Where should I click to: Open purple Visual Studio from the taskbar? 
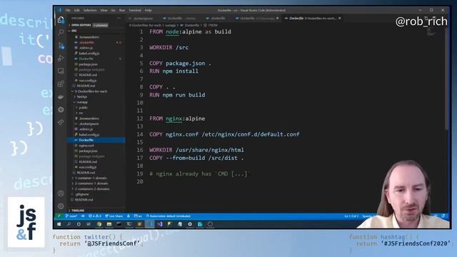(160, 224)
